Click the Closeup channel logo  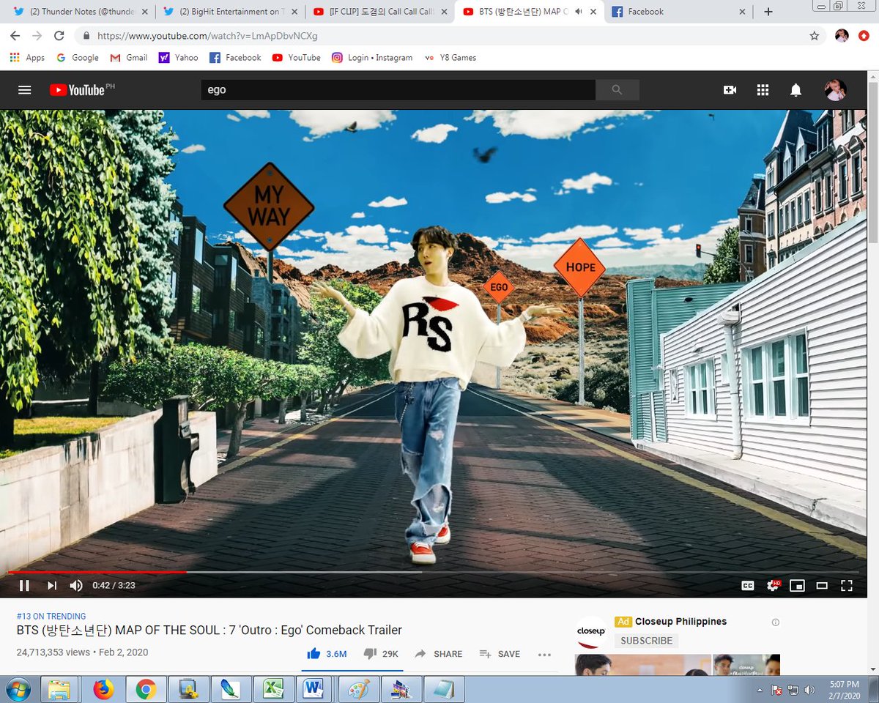click(591, 632)
